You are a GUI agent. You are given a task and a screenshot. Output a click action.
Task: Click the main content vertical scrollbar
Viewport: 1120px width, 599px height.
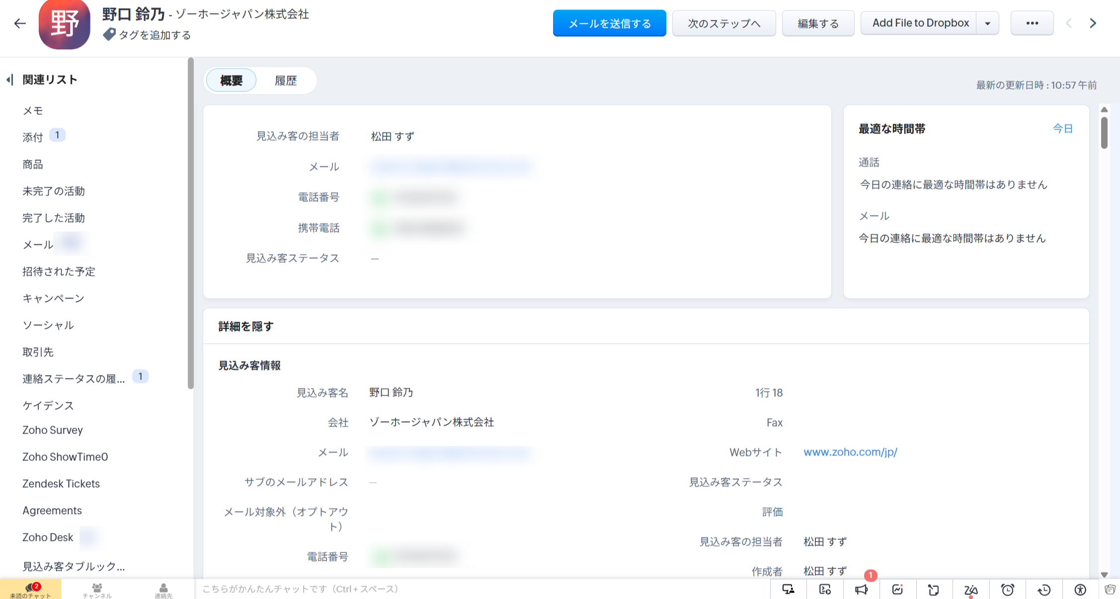tap(1104, 133)
